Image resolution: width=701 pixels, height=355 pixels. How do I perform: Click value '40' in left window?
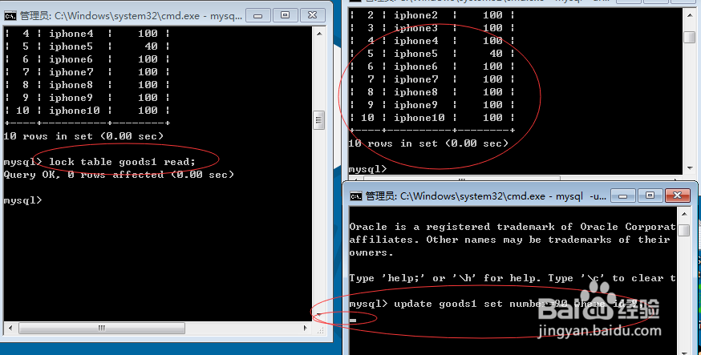pos(151,46)
